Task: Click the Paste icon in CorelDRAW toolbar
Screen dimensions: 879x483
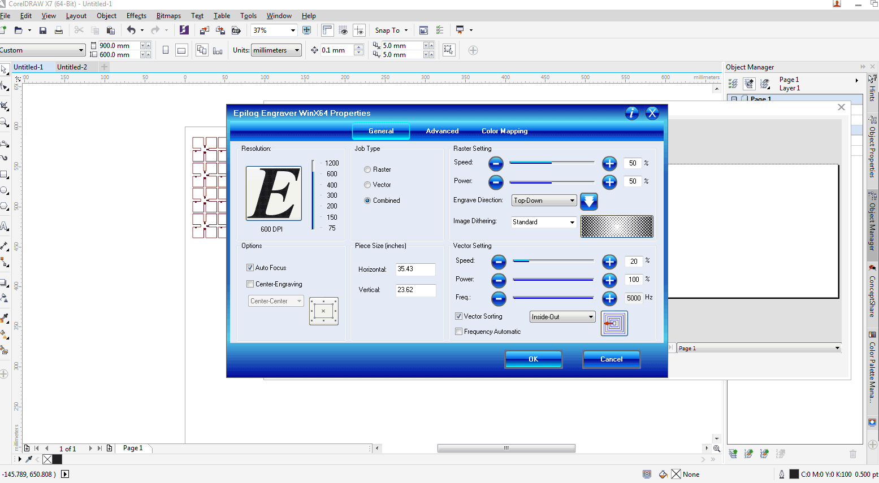Action: tap(111, 31)
